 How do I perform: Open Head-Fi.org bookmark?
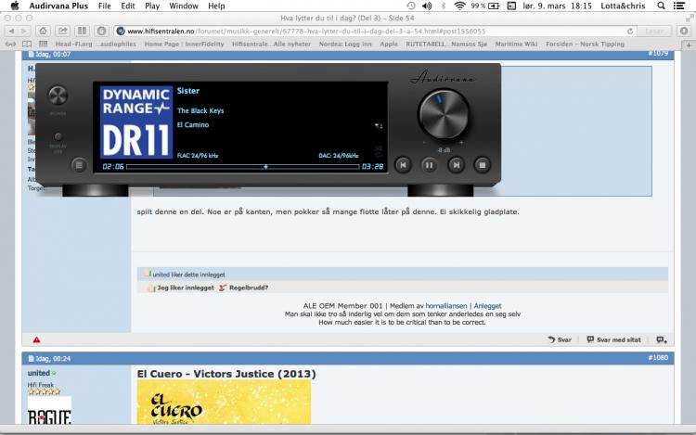96,44
